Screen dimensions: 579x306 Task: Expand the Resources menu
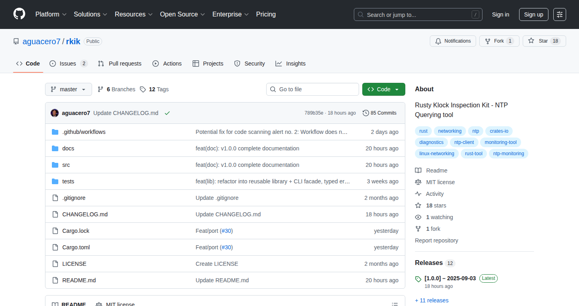[133, 14]
